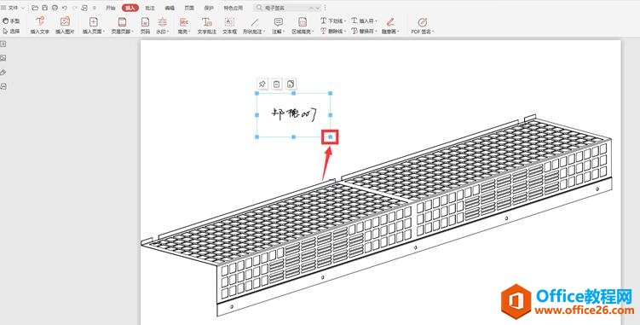Open the bottom icon in the left sidebar

(3, 86)
